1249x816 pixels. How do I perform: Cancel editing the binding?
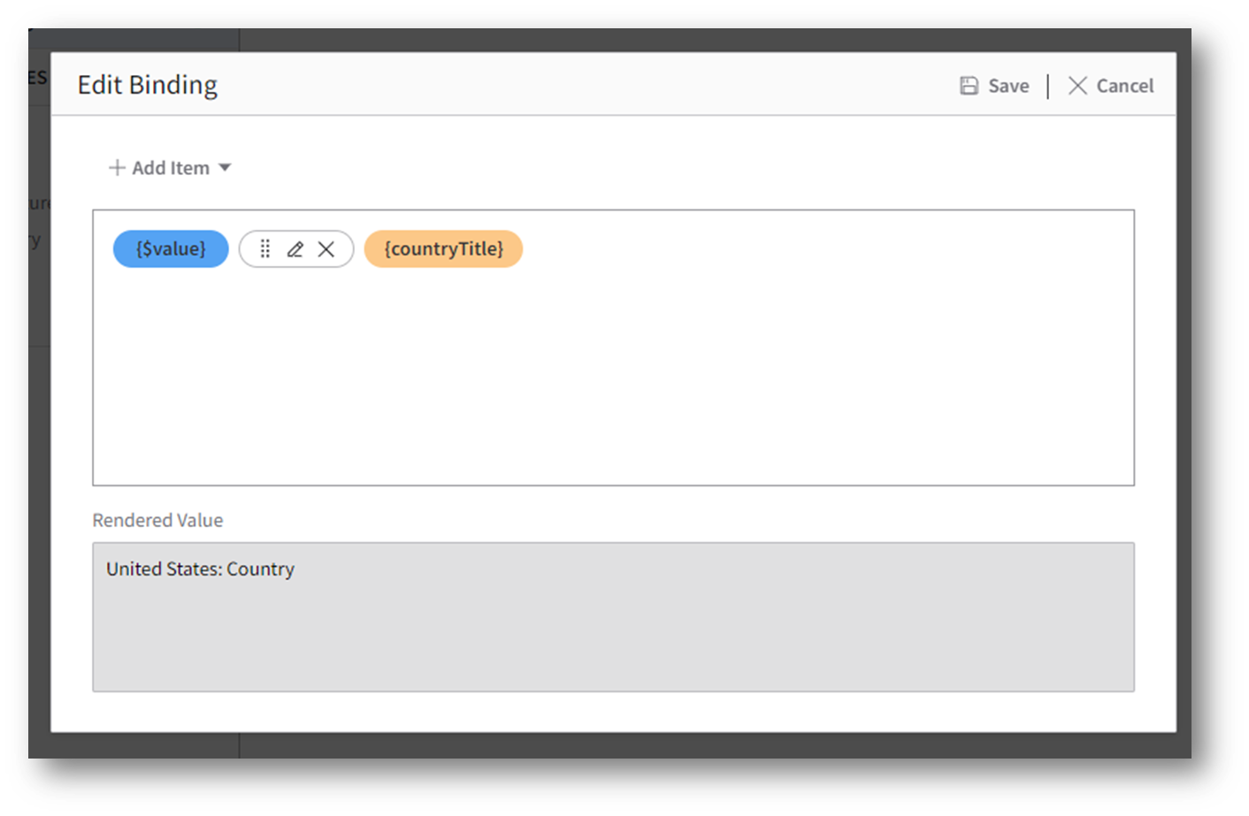[1111, 86]
